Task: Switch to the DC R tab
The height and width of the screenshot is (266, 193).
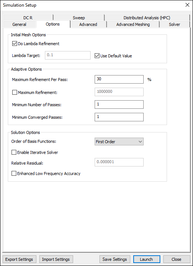Action: pos(28,18)
